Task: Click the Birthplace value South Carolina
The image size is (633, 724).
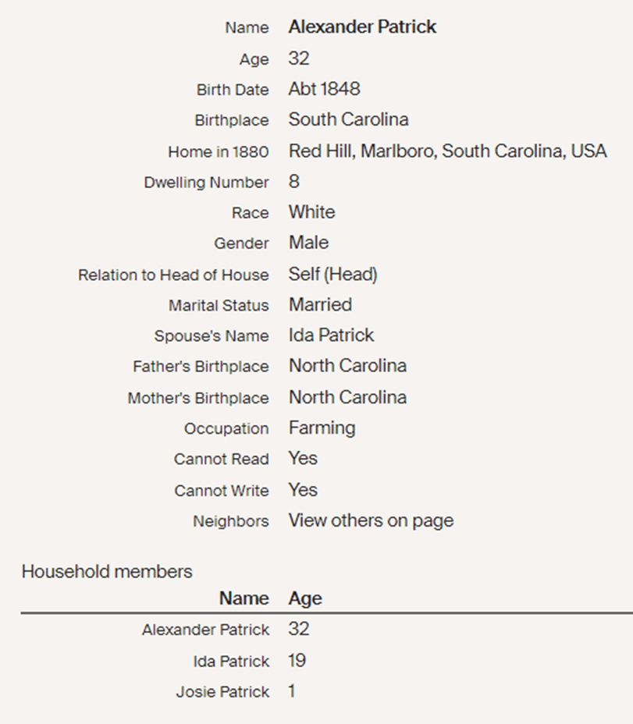Action: [x=348, y=119]
